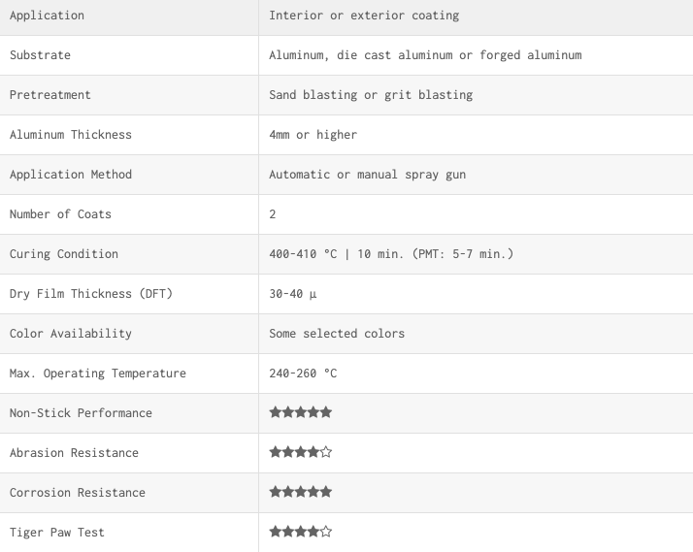Select the 240-260 °C operating temperature value
693x552 pixels.
pos(303,373)
